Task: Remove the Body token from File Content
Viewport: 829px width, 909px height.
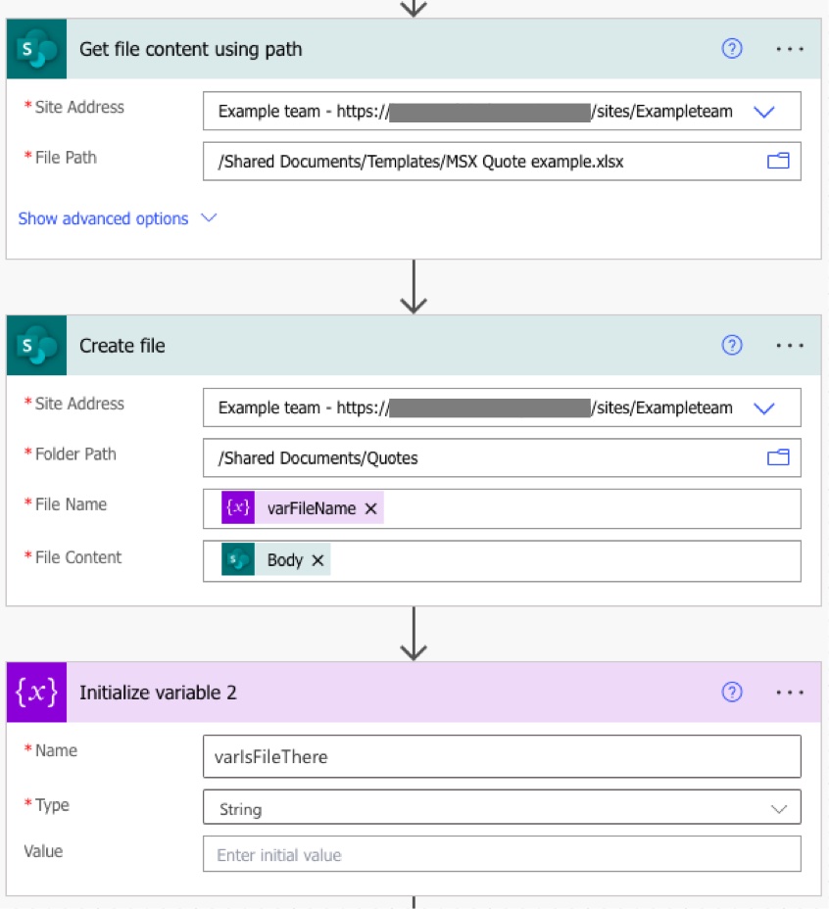Action: [x=317, y=560]
